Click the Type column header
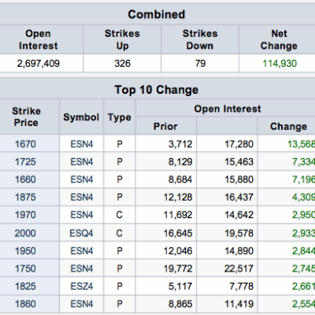 point(120,117)
